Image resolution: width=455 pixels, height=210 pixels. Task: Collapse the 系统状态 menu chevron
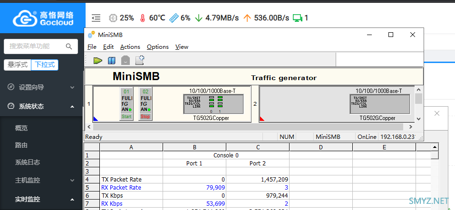click(72, 107)
